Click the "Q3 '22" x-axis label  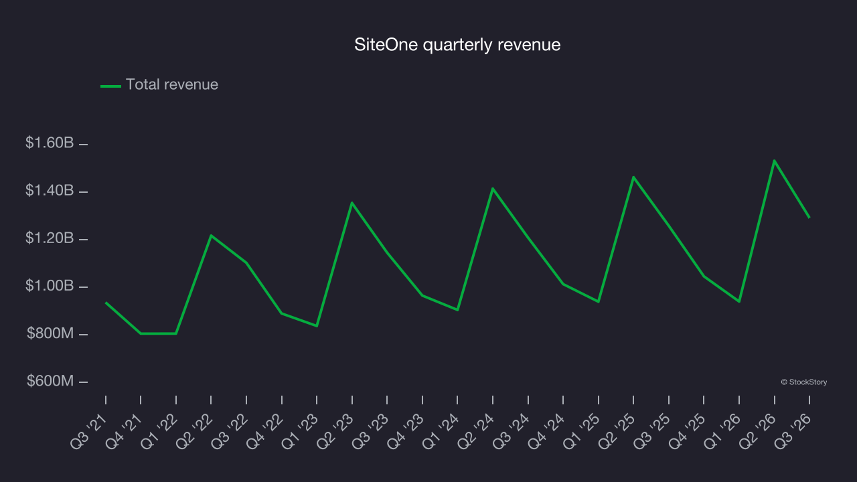(230, 431)
